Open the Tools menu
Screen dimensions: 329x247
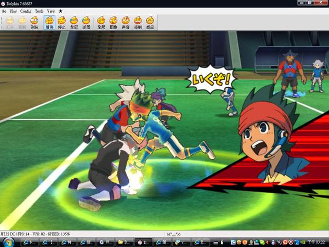(39, 11)
